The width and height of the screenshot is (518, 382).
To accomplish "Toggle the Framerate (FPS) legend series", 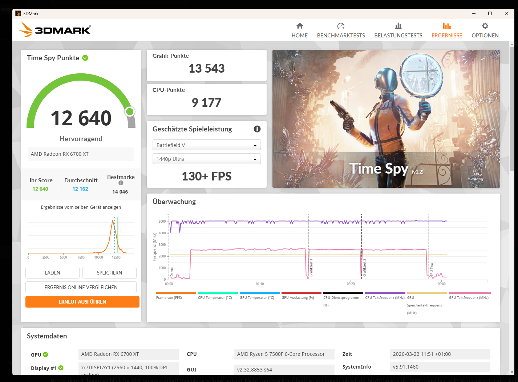I will pos(176,296).
